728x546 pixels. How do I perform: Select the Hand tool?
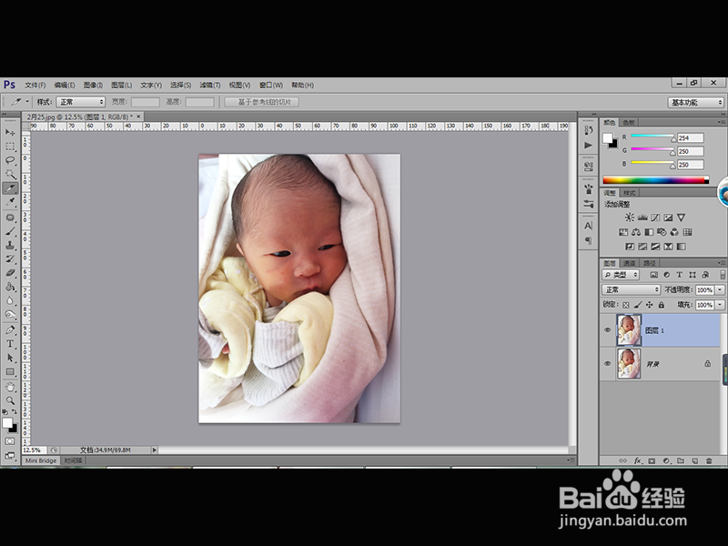[10, 387]
